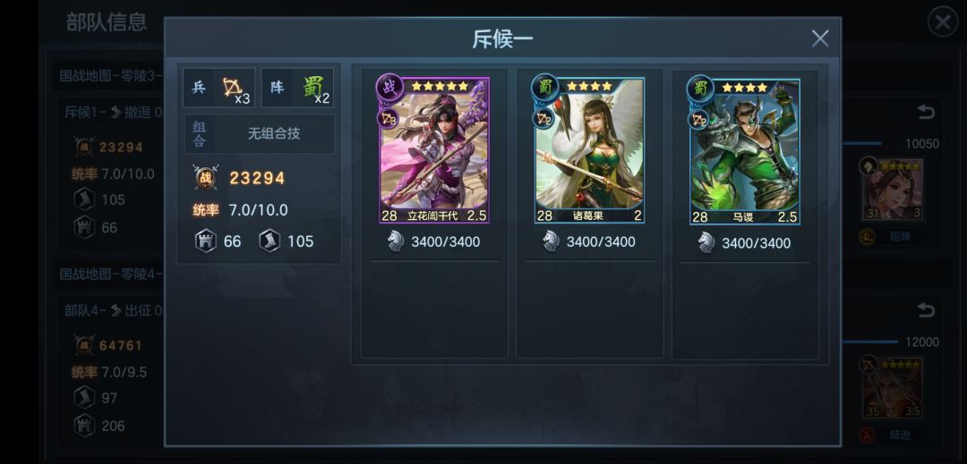Tap the 蜀 faction badge on 马谡 card
Image resolution: width=967 pixels, height=464 pixels.
pyautogui.click(x=700, y=89)
